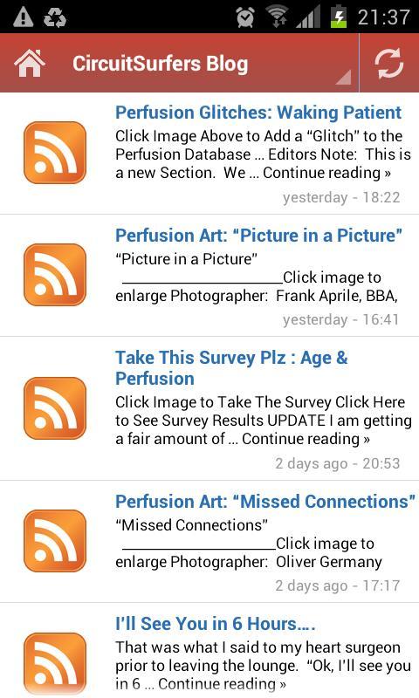419x698 pixels.
Task: Select the "yesterday - 18:22" timestamp
Action: pos(341,197)
